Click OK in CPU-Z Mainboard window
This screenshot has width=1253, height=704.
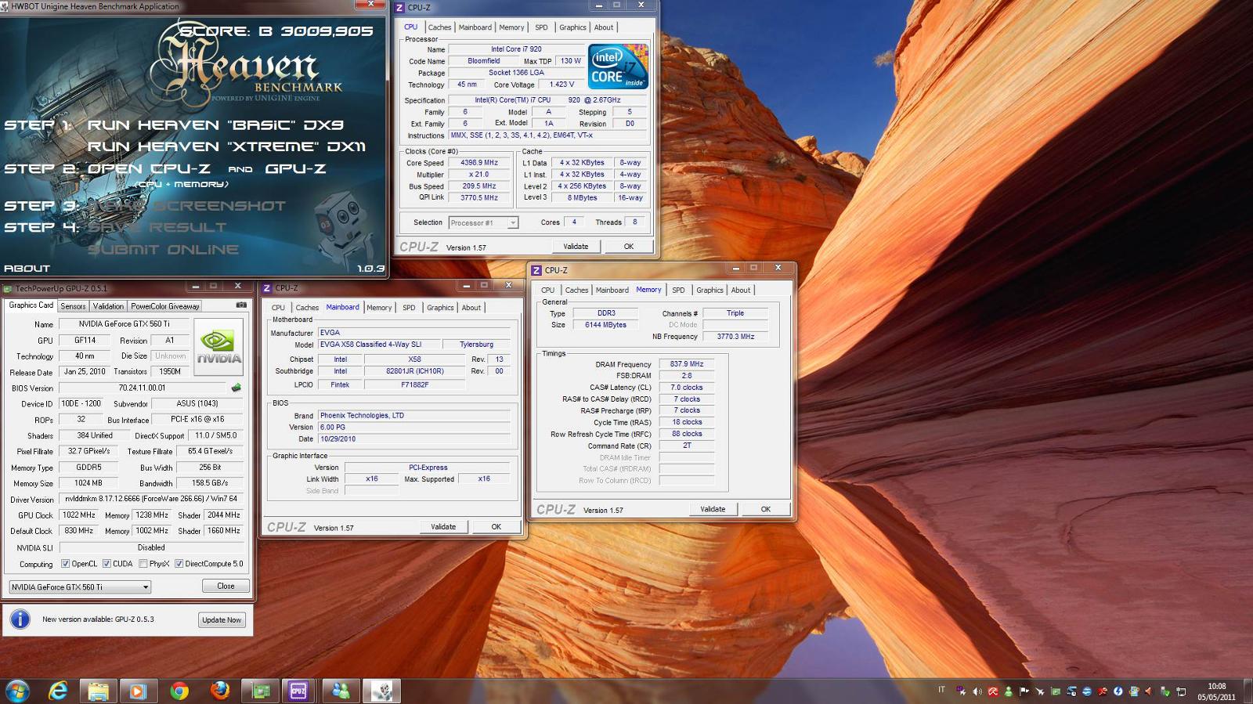tap(497, 526)
